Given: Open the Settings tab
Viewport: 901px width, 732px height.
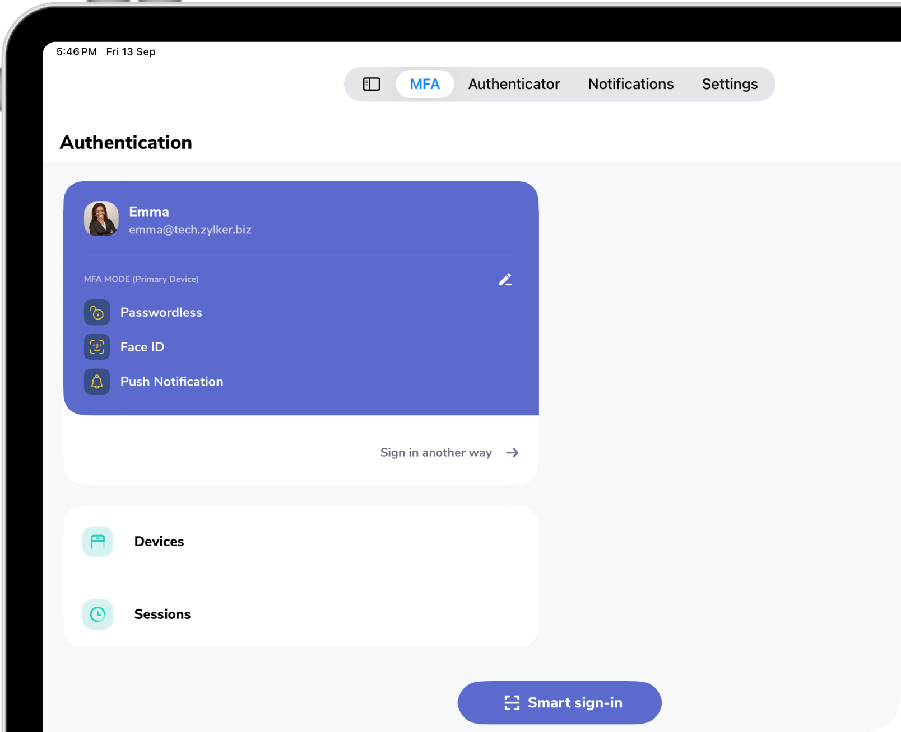Looking at the screenshot, I should coord(730,84).
